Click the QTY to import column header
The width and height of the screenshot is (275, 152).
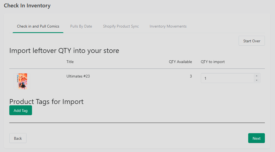tap(213, 62)
